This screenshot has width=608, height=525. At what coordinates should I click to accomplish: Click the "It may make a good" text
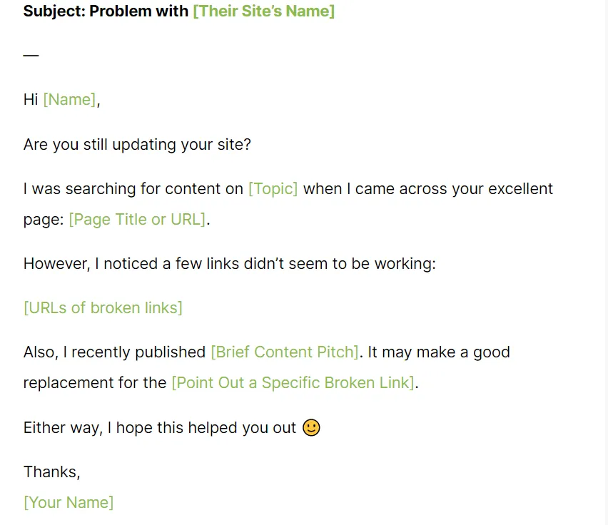(x=439, y=352)
